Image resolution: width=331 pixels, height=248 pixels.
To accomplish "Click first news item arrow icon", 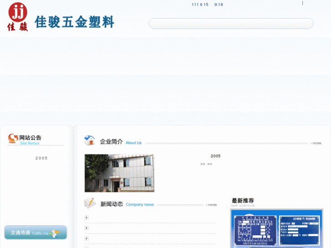I will click(87, 218).
